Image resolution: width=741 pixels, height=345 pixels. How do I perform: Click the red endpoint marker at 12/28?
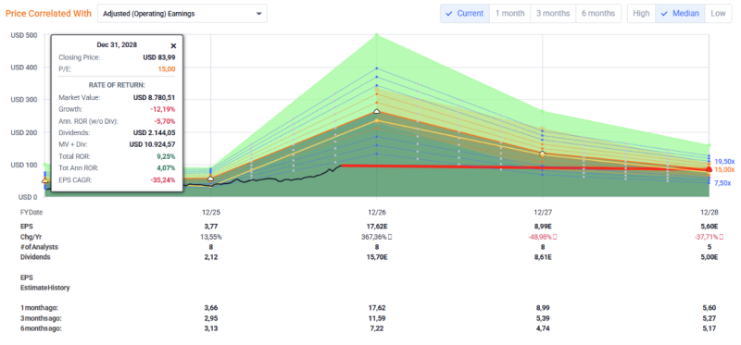coord(709,169)
